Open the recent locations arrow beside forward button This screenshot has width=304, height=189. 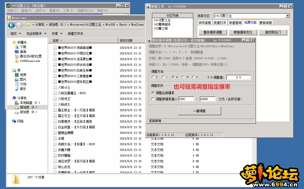[x=24, y=25]
